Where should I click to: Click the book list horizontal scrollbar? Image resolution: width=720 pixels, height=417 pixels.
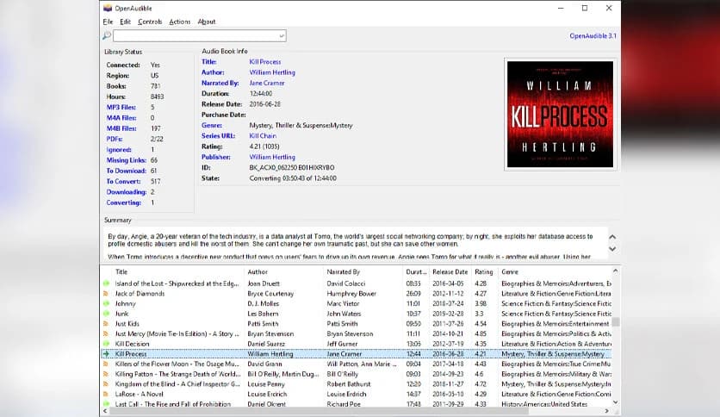[344, 413]
